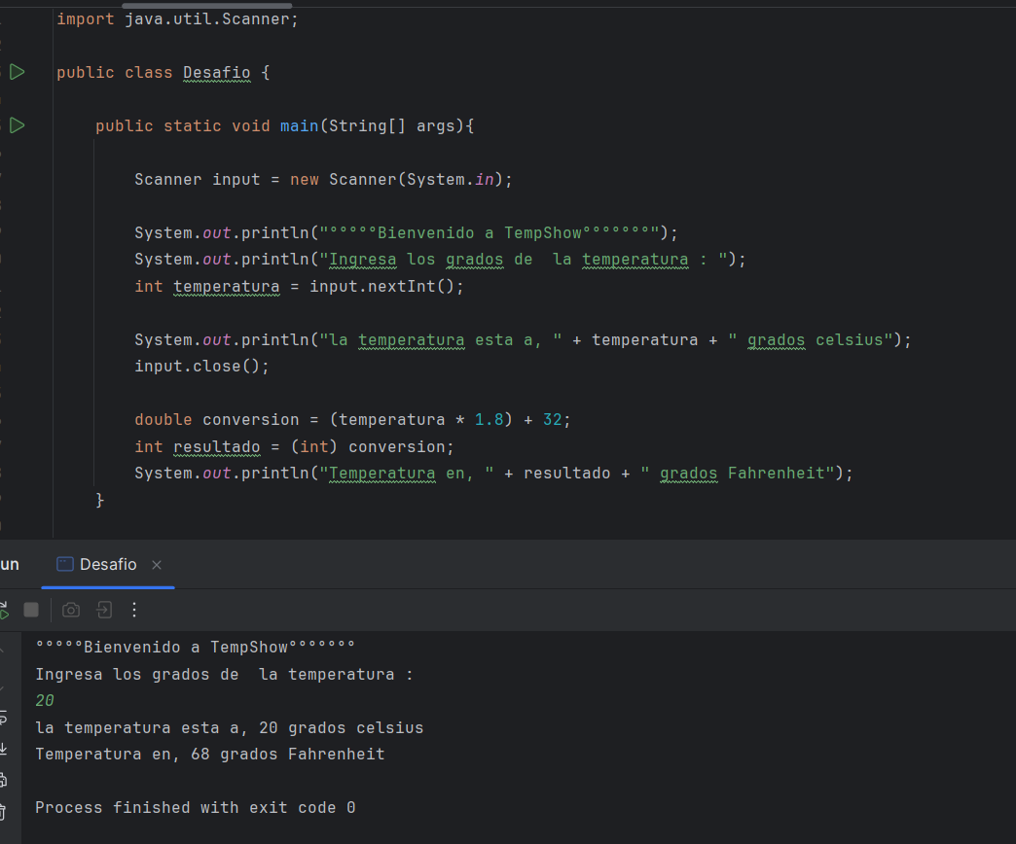Click the horizontal scrollbar above the editor
Image resolution: width=1016 pixels, height=844 pixels.
coord(206,5)
